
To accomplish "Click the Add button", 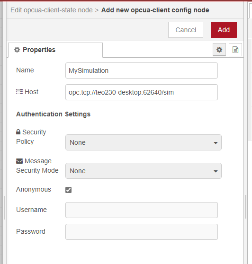I will 224,30.
